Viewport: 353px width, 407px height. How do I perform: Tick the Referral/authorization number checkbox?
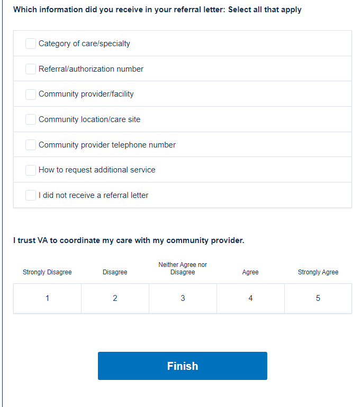click(31, 69)
